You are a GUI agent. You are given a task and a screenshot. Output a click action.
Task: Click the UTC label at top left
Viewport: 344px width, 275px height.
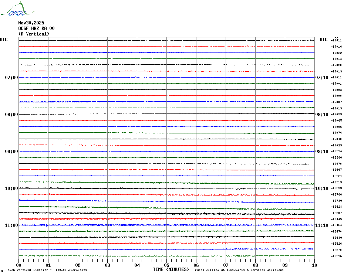pos(4,40)
